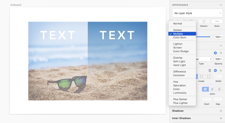Viewport: 225px width, 123px height.
Task: Choose Plus Lighter blend mode
Action: tap(182, 103)
